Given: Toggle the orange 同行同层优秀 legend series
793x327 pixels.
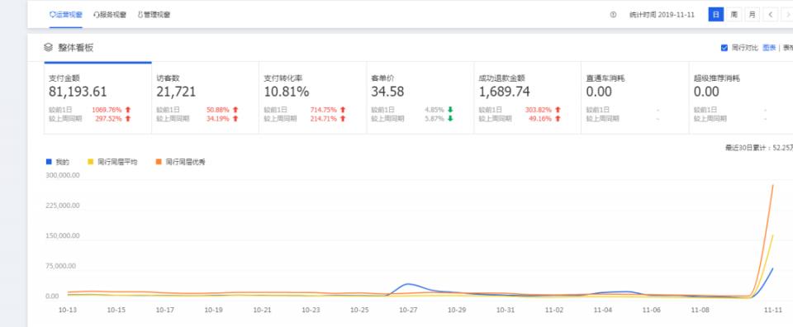Looking at the screenshot, I should [180, 162].
